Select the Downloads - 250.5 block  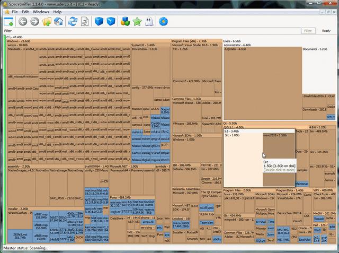pyautogui.click(x=314, y=114)
